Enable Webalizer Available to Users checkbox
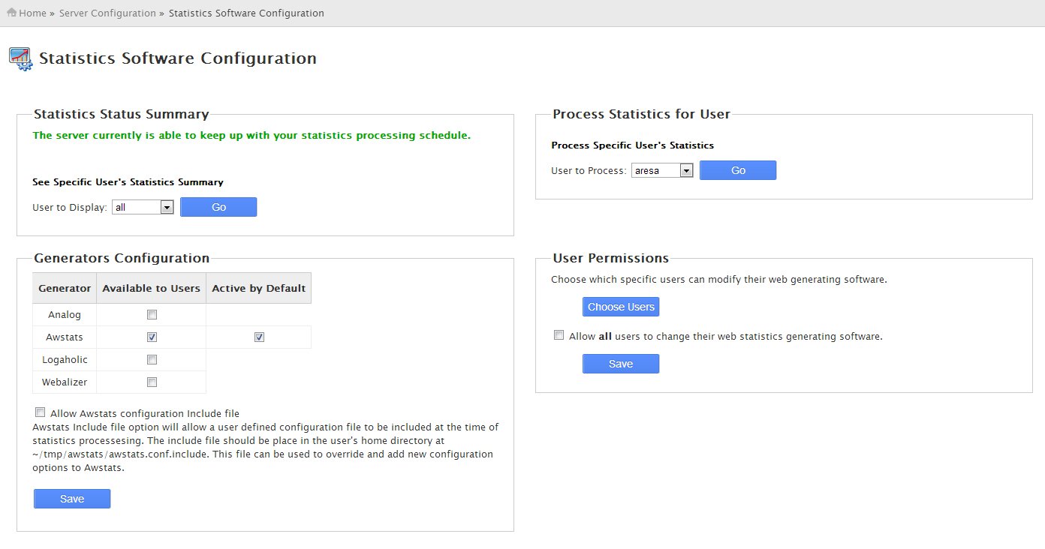Viewport: 1045px width, 549px height. click(152, 382)
